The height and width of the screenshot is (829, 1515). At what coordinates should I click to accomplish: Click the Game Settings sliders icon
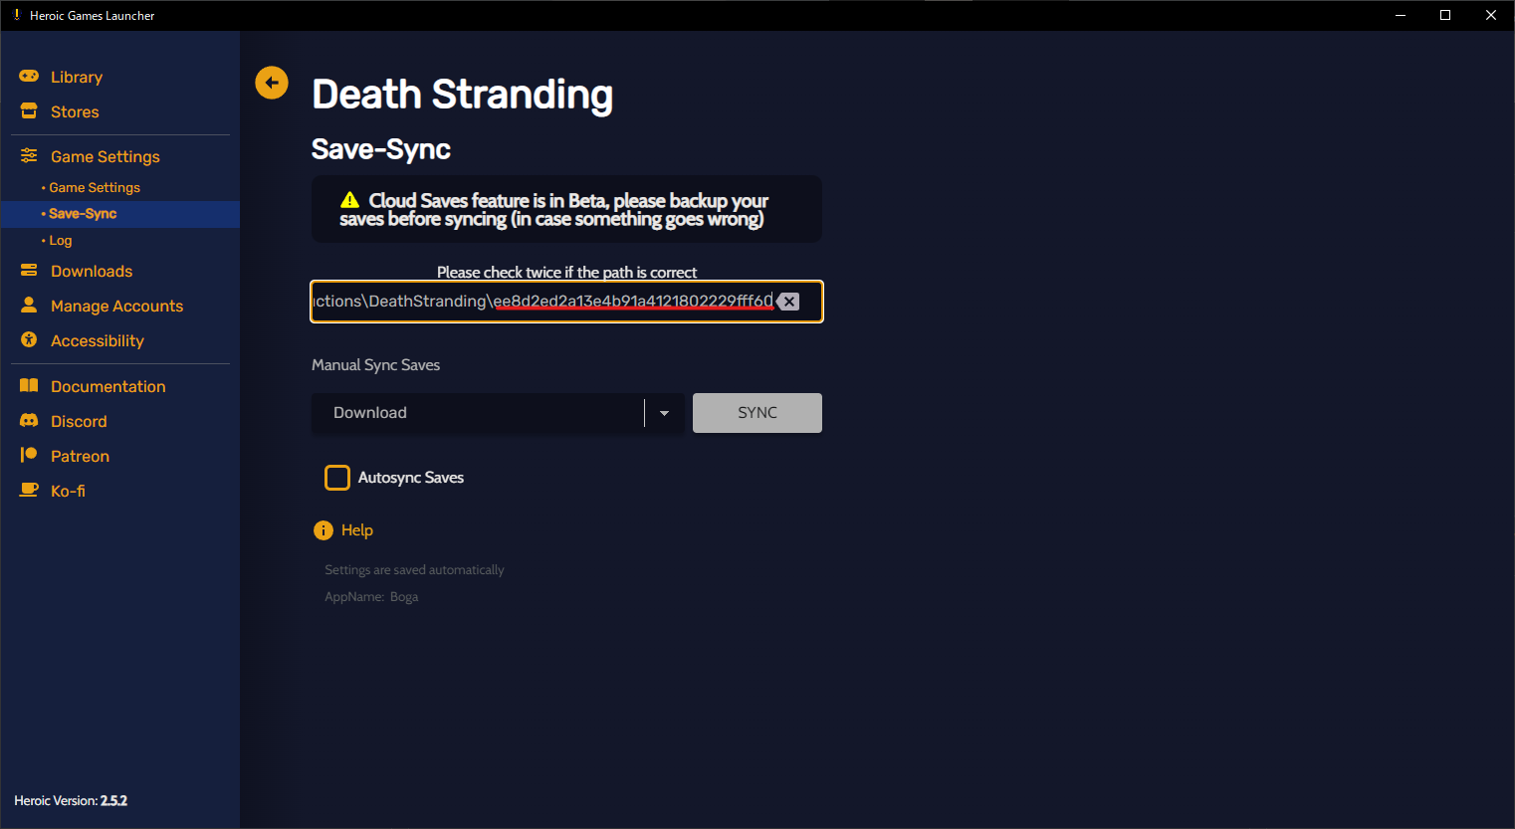(29, 155)
